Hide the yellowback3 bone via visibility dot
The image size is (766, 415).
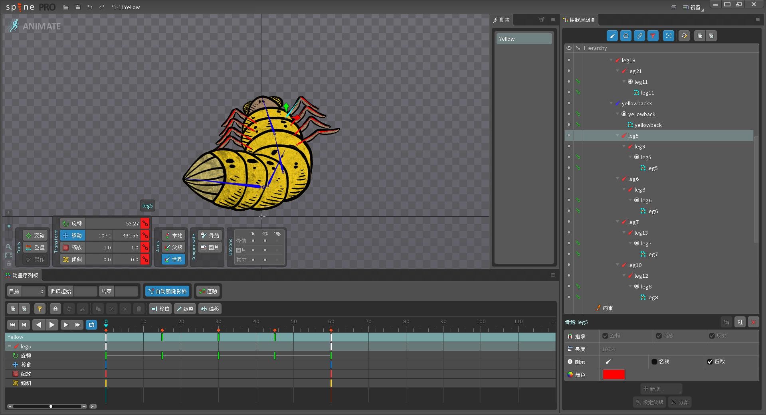(x=569, y=103)
